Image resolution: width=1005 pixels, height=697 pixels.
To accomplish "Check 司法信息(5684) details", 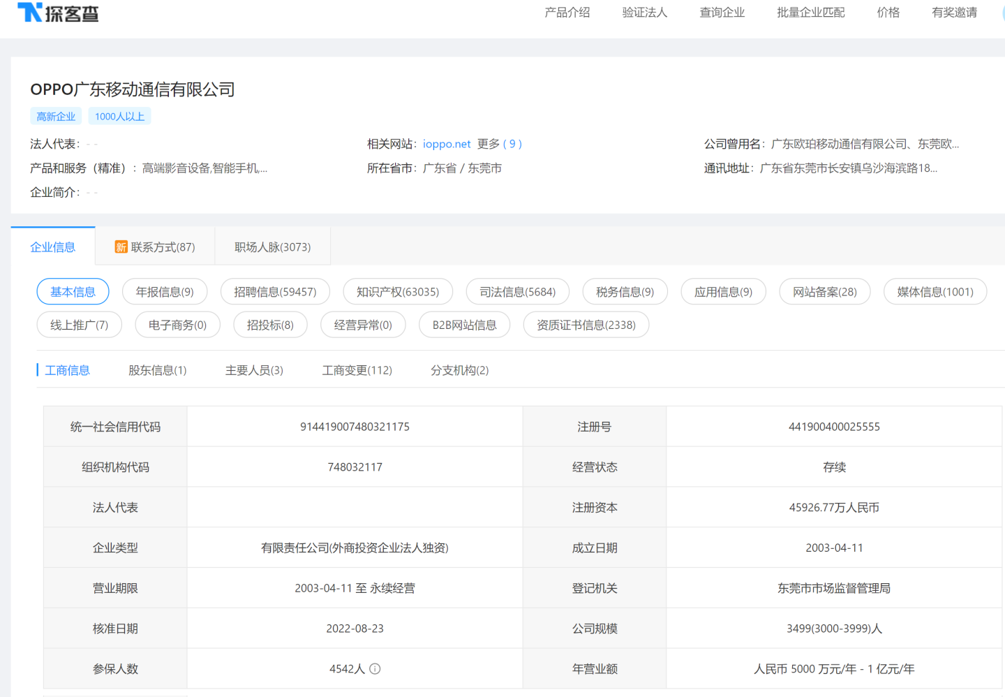I will click(517, 291).
